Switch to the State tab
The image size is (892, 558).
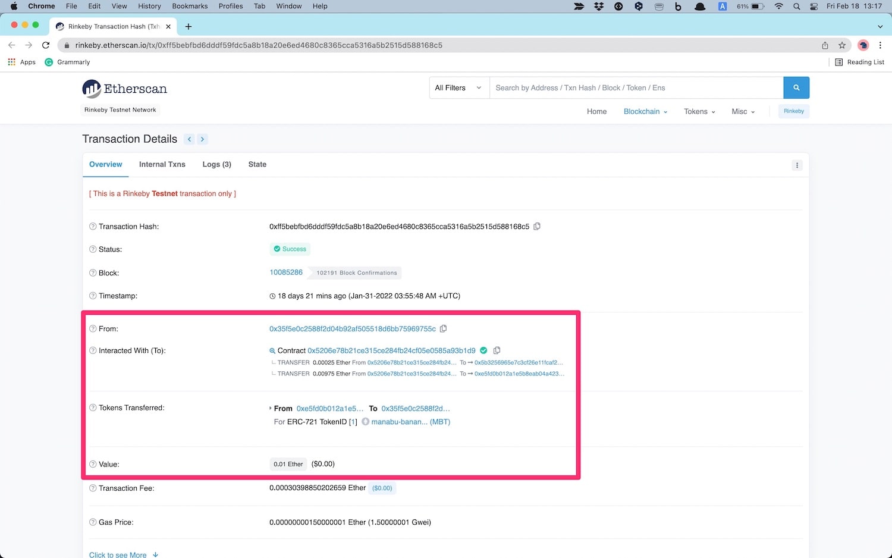[x=257, y=164]
